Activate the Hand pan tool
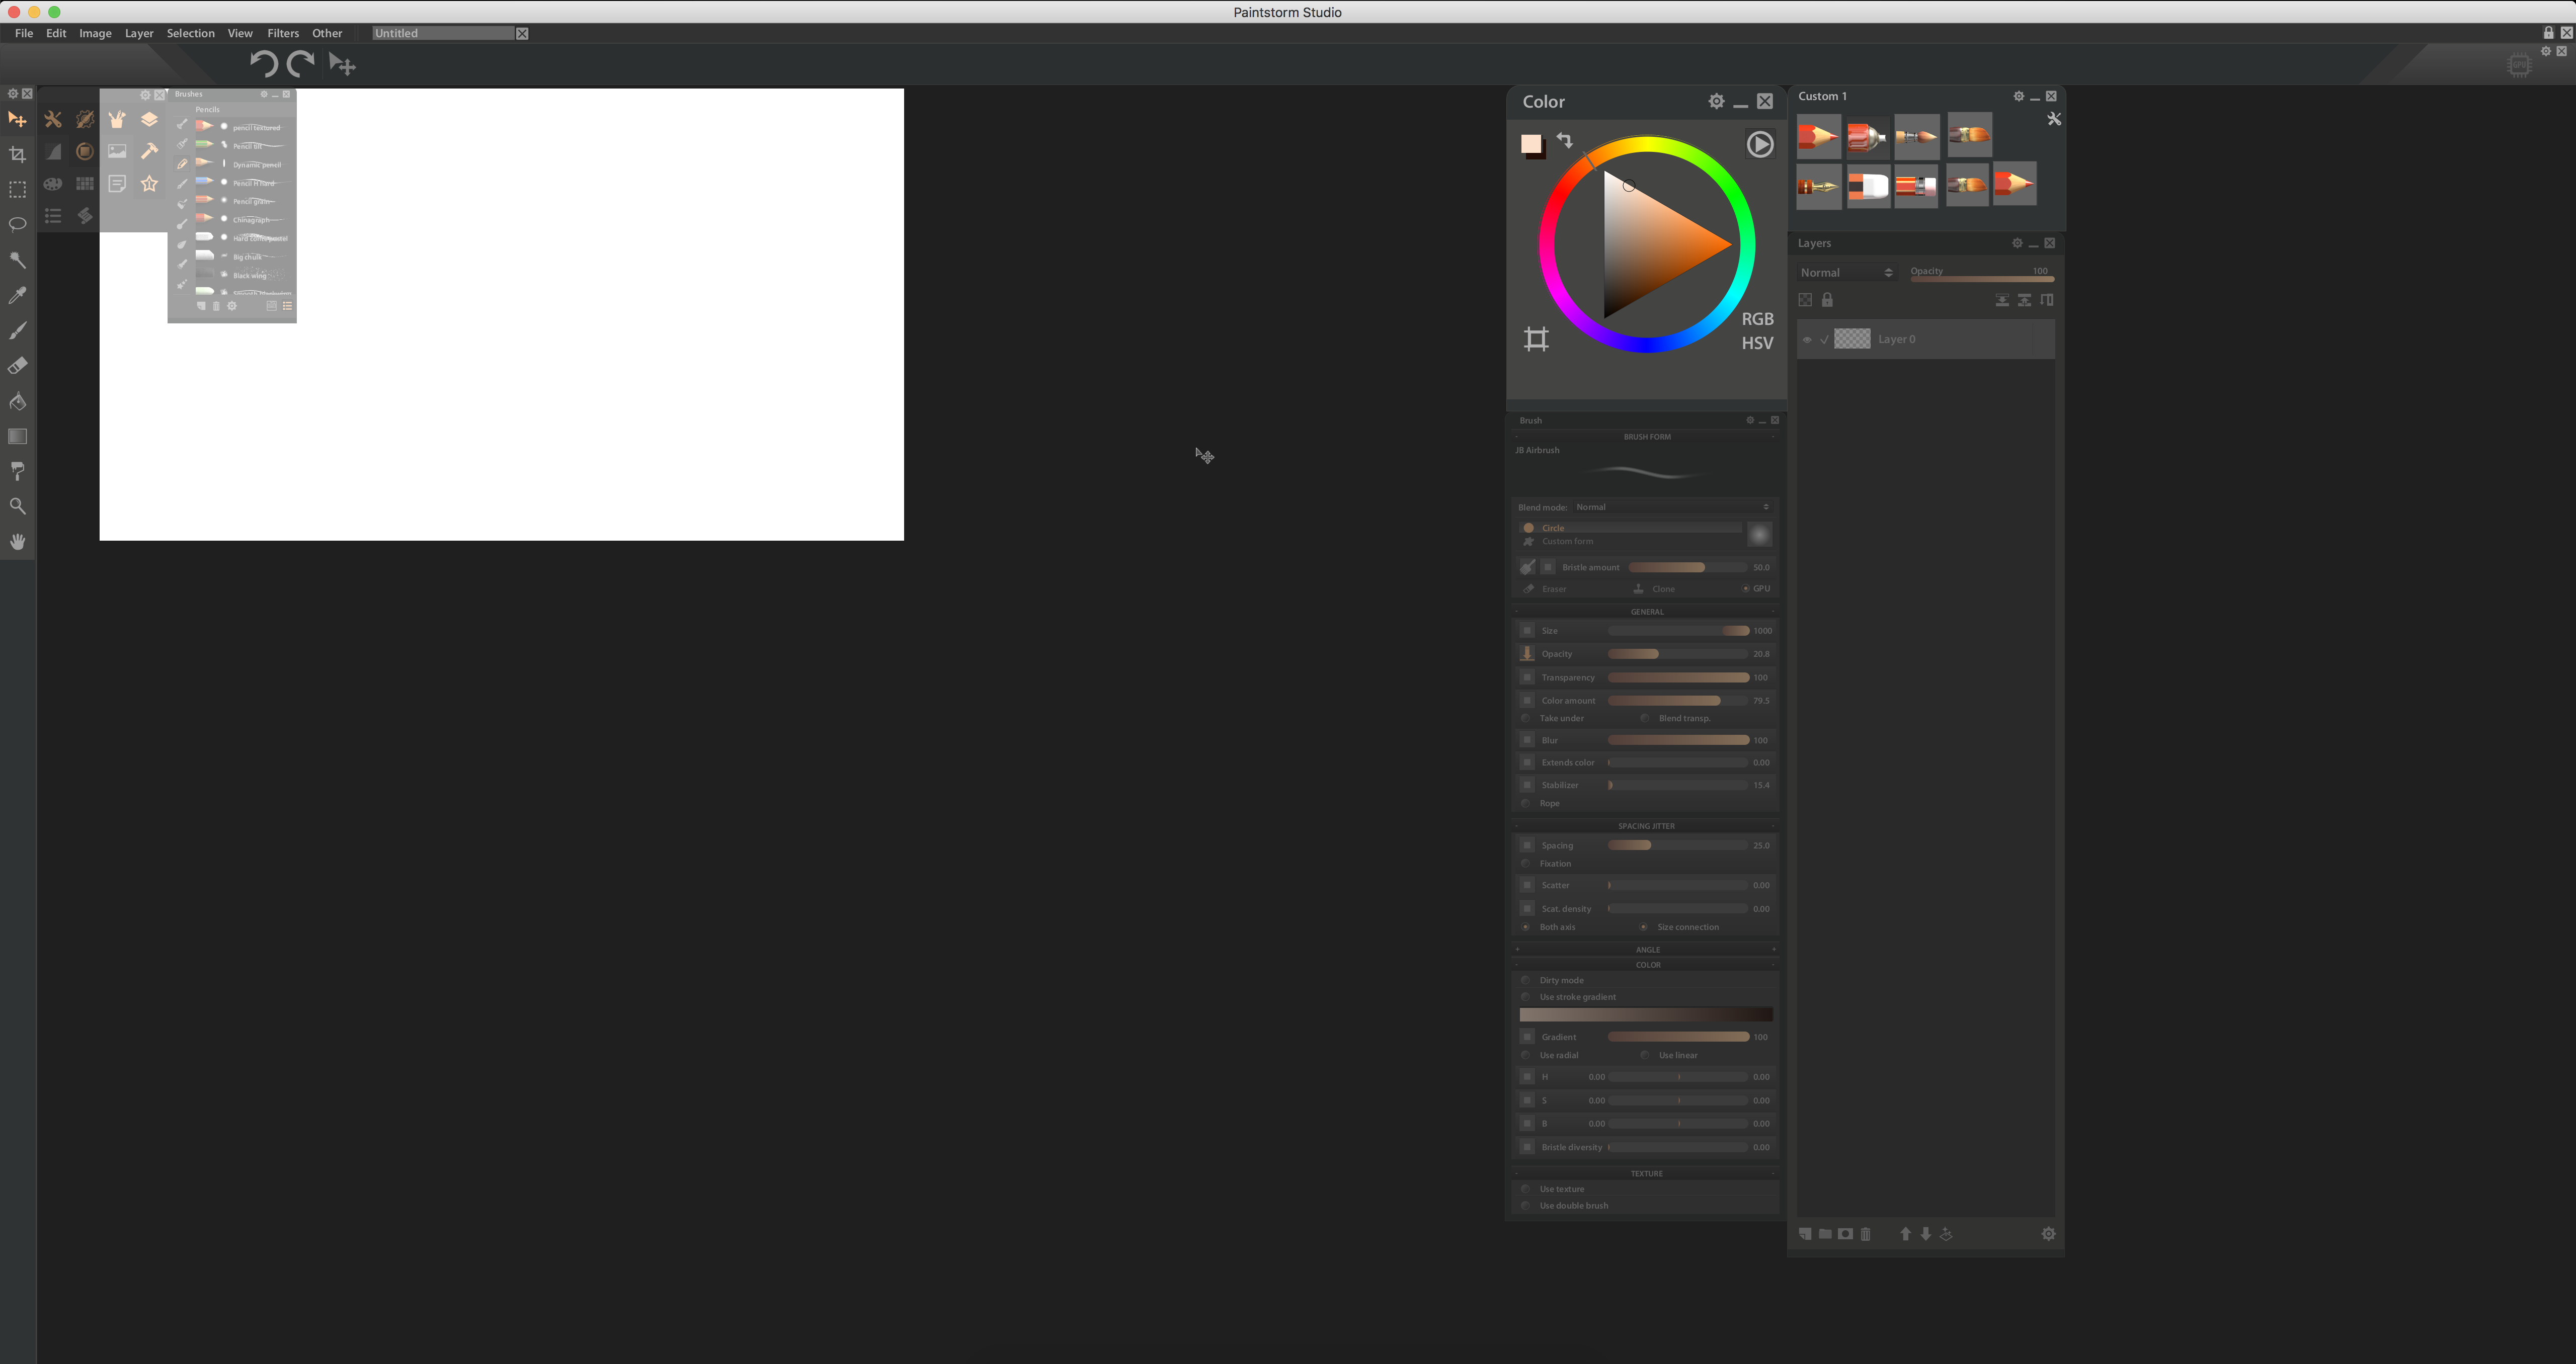The image size is (2576, 1364). click(17, 542)
